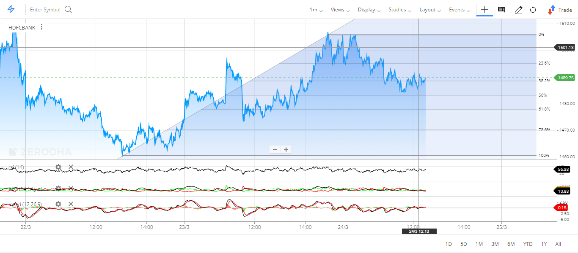This screenshot has width=578, height=253.
Task: Click the 22/3 date axis label
Action: click(26, 227)
